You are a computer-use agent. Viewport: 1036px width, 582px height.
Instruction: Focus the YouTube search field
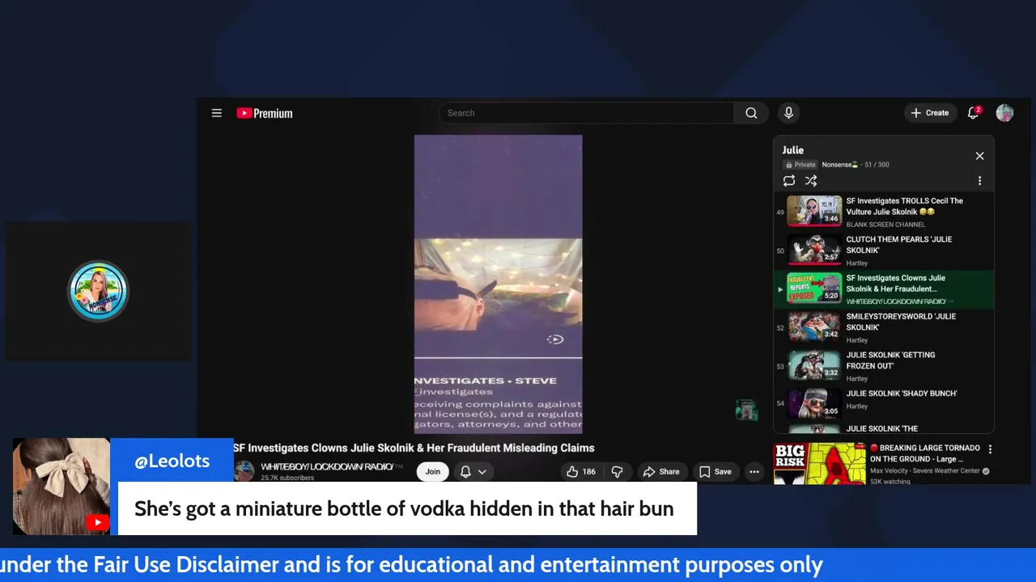(x=587, y=113)
